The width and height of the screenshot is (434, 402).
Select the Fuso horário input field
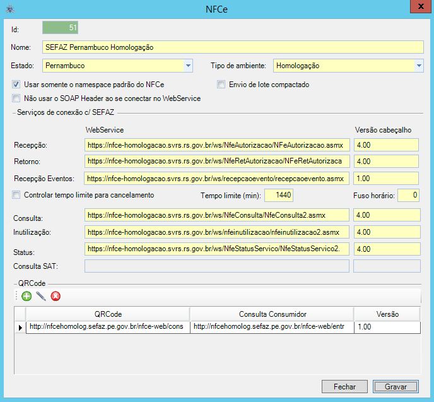[408, 195]
